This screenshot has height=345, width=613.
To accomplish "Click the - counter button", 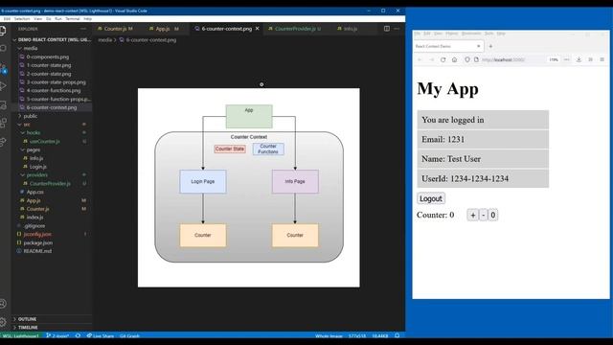I will tap(483, 215).
